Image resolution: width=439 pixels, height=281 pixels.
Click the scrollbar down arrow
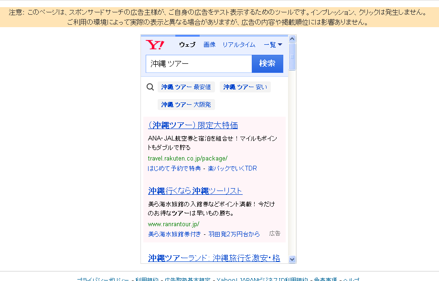pos(292,259)
